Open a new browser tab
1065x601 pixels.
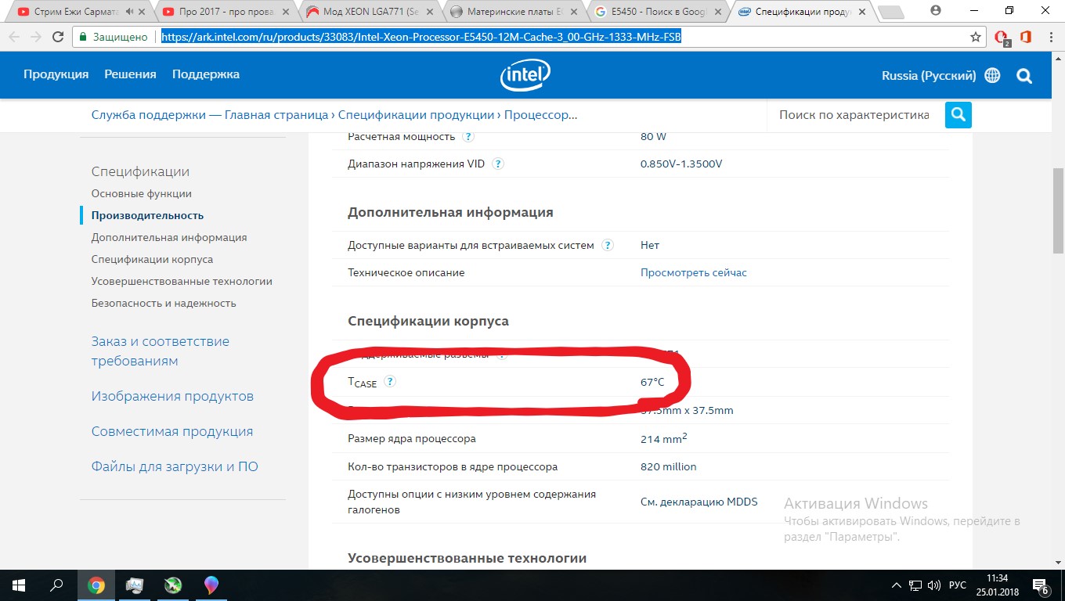point(891,13)
